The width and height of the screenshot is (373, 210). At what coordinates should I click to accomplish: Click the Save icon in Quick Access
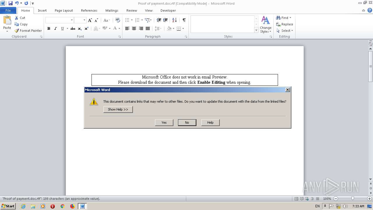10,3
